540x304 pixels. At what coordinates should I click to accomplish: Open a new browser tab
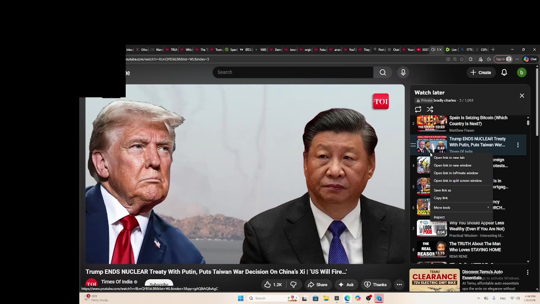coord(493,49)
